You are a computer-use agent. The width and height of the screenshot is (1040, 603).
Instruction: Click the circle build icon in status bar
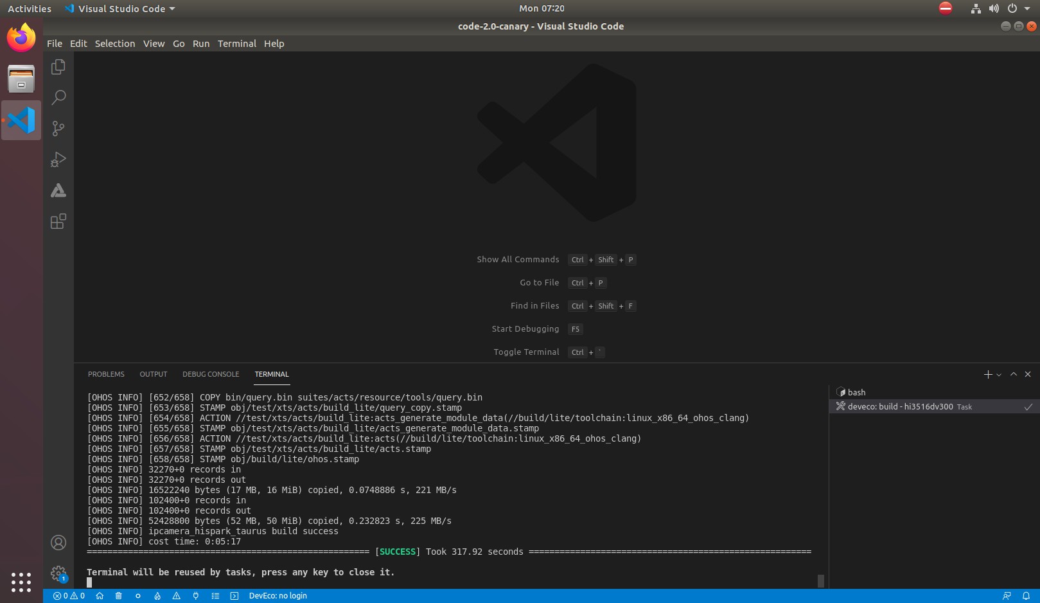click(138, 596)
